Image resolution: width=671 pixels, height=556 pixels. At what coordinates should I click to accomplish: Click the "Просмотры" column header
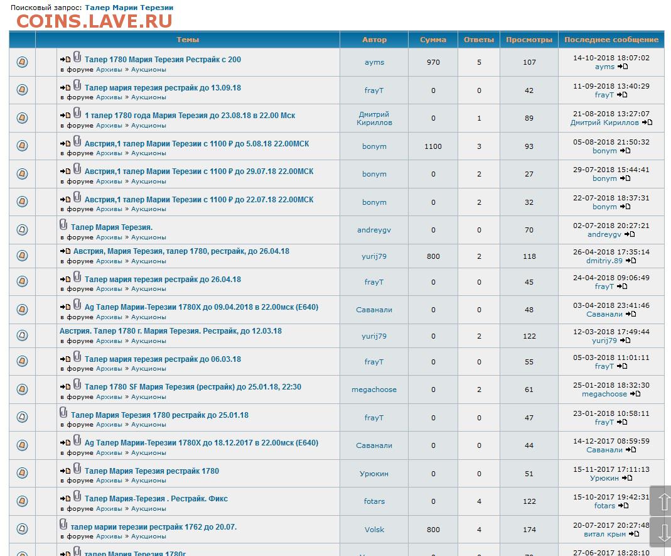529,40
